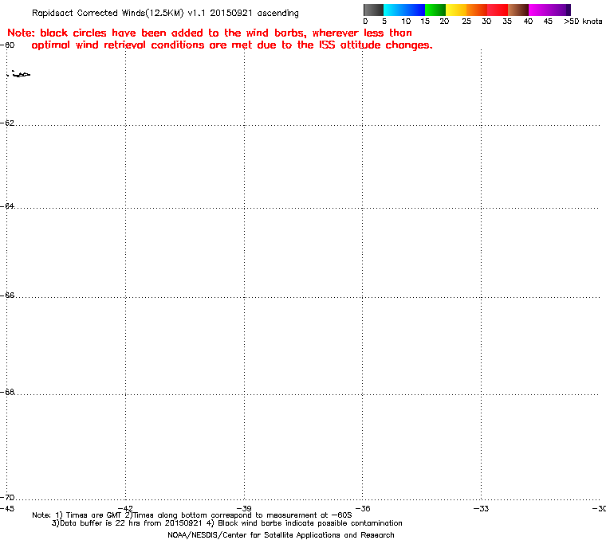
Task: Click the -45 longitude axis label
Action: [x=7, y=509]
